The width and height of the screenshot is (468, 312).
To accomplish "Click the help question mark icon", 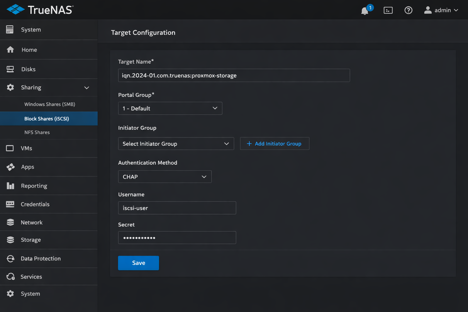I will [x=408, y=10].
